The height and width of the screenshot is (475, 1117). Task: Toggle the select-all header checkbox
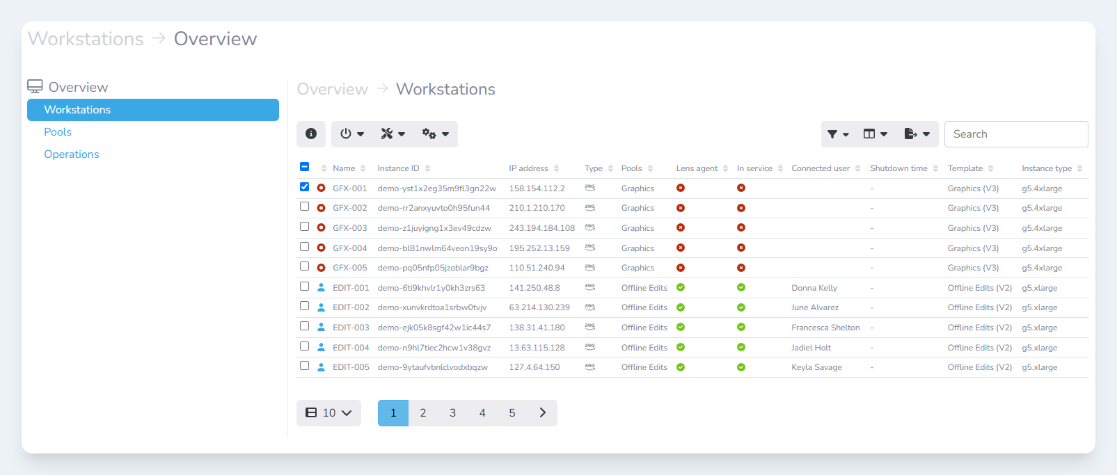pyautogui.click(x=304, y=167)
